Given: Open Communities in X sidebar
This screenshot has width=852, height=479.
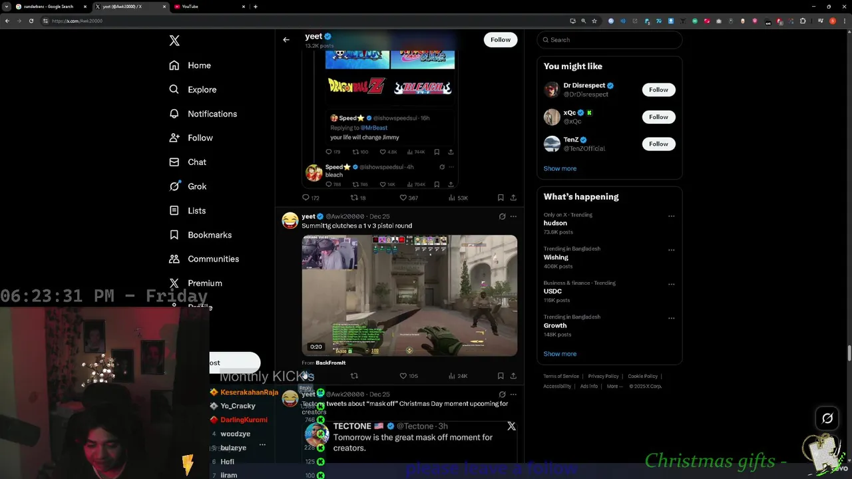Looking at the screenshot, I should coord(204,259).
